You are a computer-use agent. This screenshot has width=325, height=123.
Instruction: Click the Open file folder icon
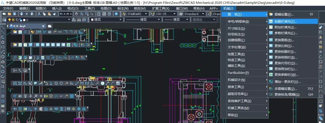click(x=9, y=14)
